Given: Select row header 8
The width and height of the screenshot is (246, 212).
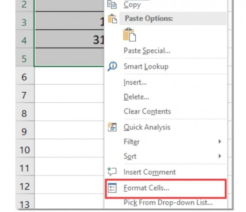Looking at the screenshot, I should [25, 112].
